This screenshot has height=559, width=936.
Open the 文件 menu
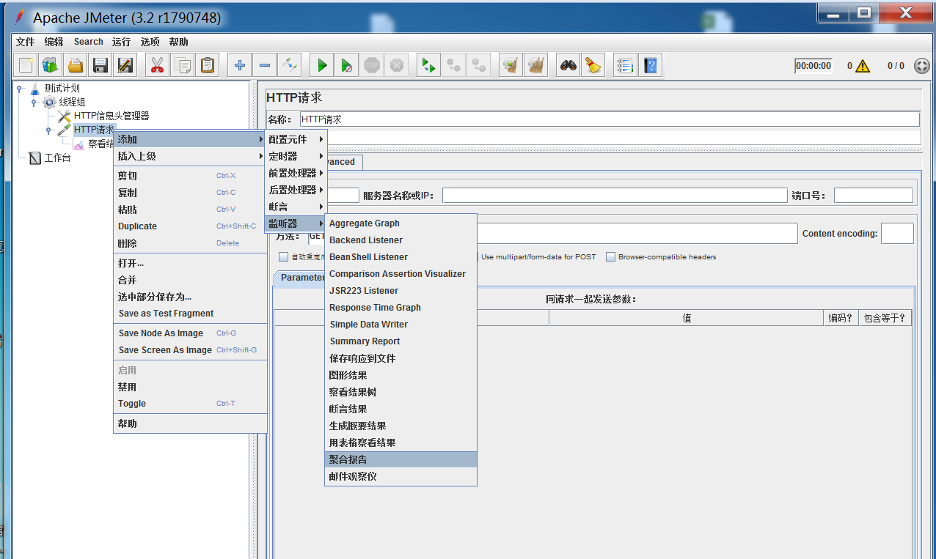(26, 42)
